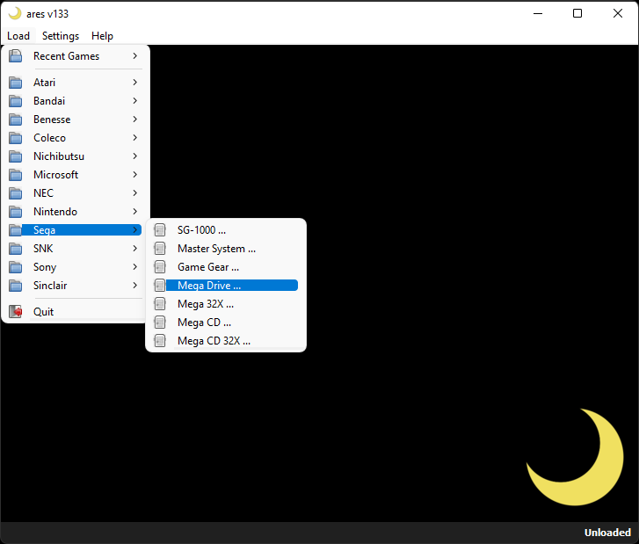Click the Nintendo menu label
Viewport: 639px width, 544px height.
point(55,212)
